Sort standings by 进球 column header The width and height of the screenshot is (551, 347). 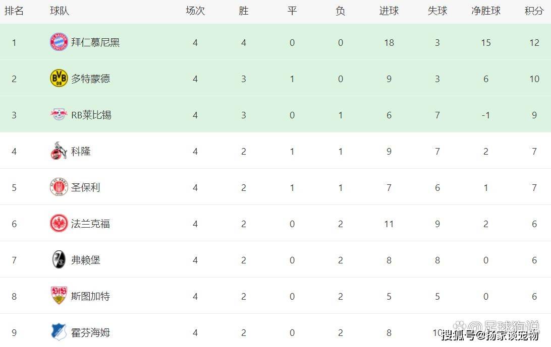(x=389, y=11)
